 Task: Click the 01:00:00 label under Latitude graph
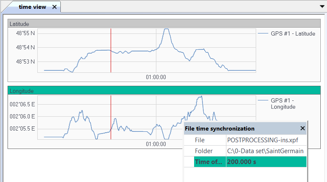click(x=156, y=77)
